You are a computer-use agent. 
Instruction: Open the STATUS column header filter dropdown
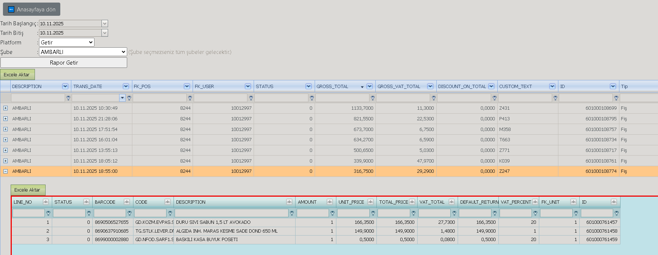pos(308,86)
